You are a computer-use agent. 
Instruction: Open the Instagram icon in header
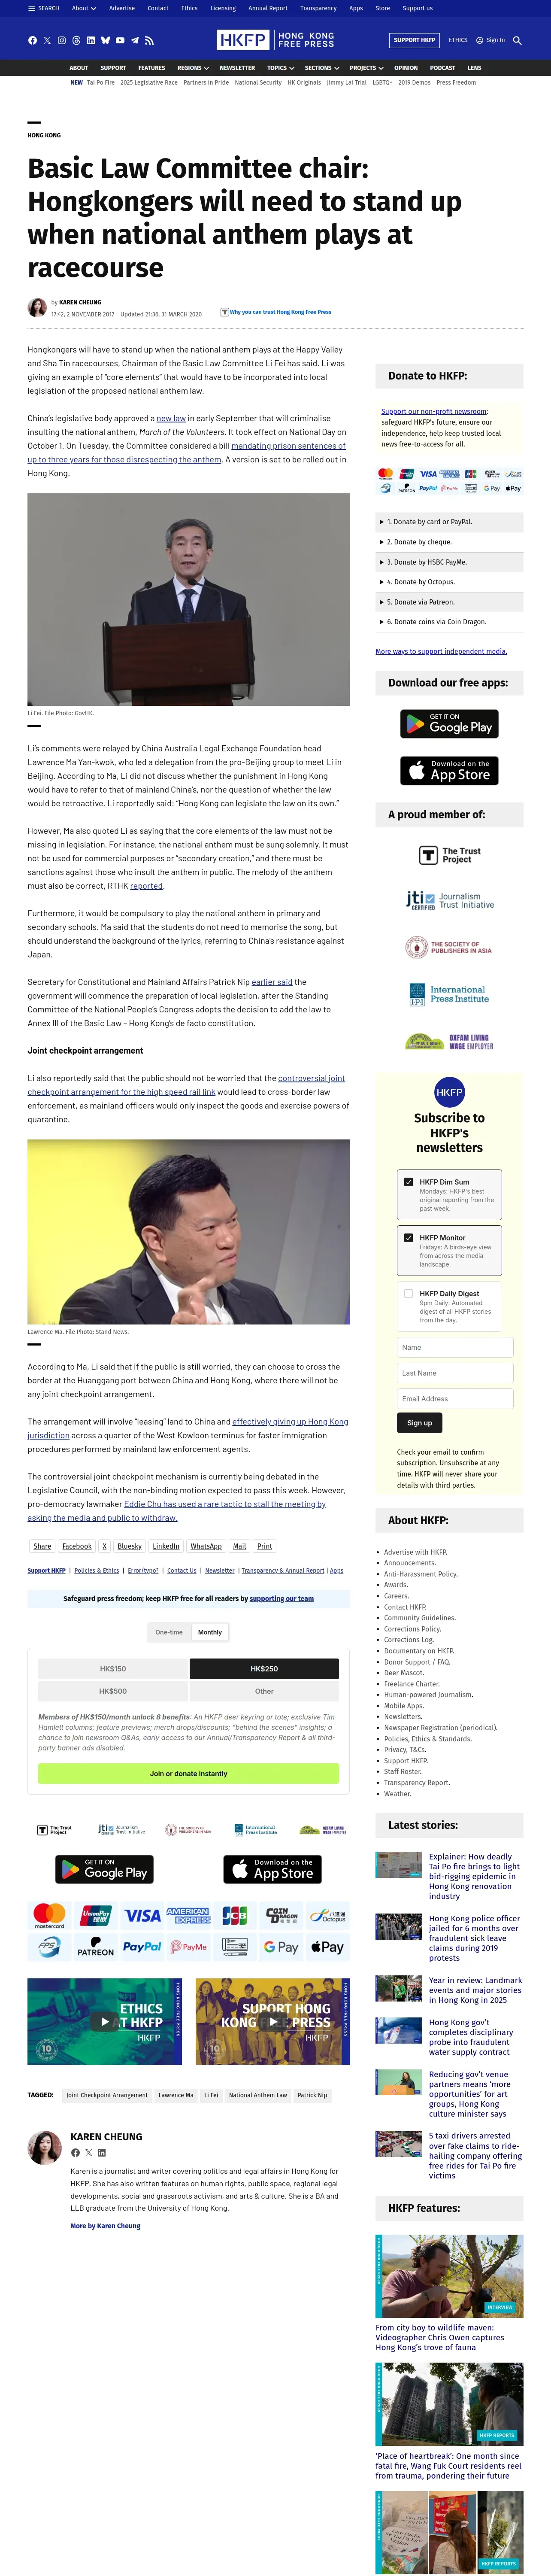[x=61, y=41]
